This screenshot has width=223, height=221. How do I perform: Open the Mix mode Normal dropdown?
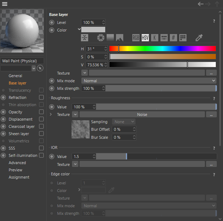[x=149, y=81]
